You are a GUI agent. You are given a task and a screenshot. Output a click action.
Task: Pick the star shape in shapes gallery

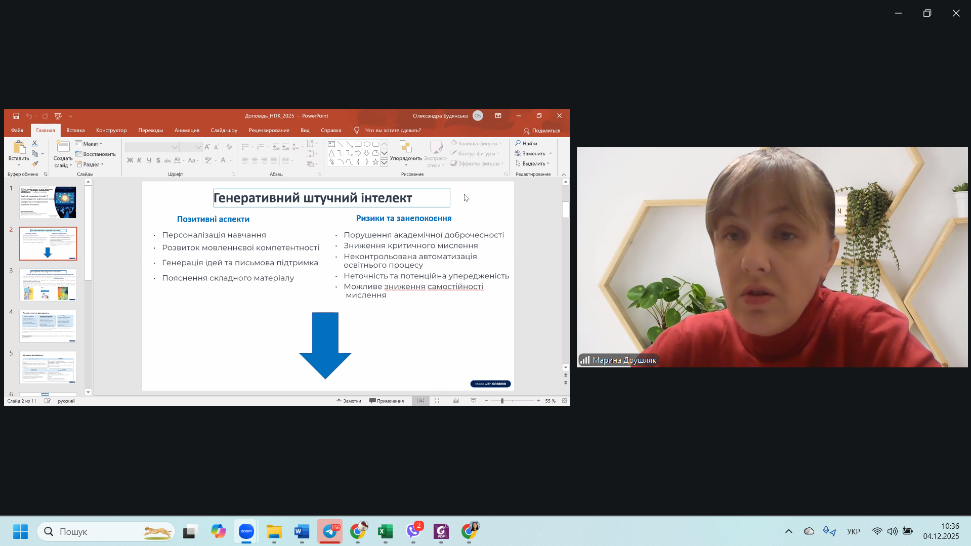click(375, 162)
